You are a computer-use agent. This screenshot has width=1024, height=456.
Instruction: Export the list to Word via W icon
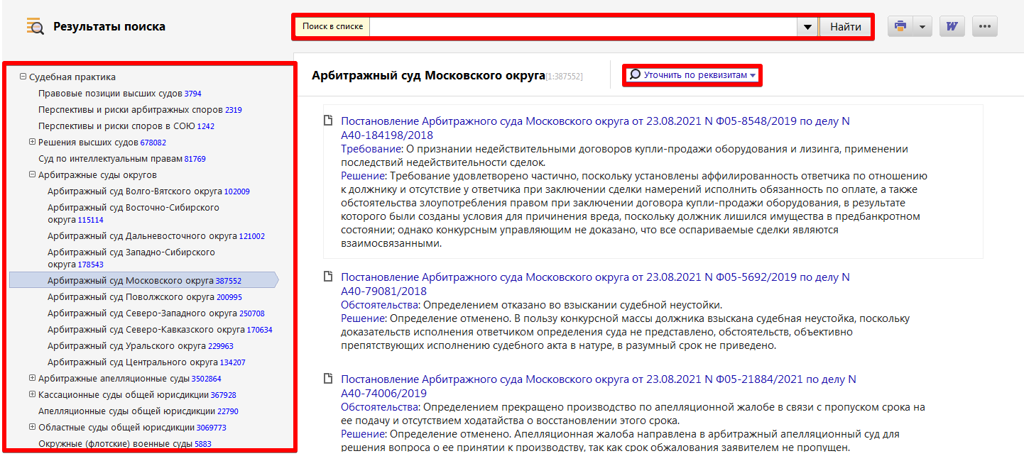(x=952, y=26)
